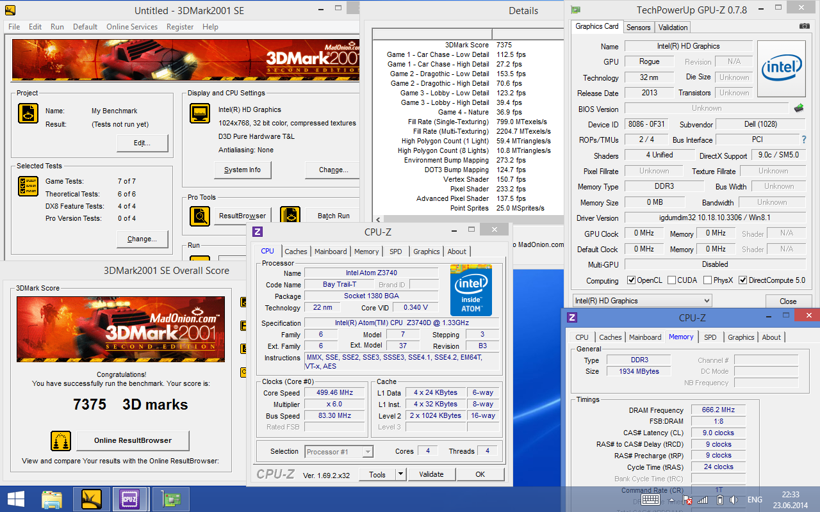This screenshot has height=512, width=820.
Task: Click the Intel logo in GPU-Z
Action: (781, 69)
